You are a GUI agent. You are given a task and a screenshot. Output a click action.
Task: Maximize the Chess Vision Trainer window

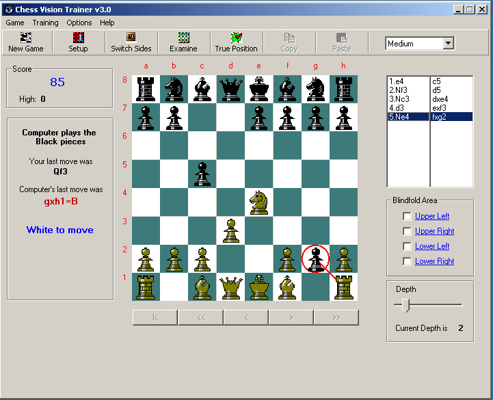[x=470, y=10]
